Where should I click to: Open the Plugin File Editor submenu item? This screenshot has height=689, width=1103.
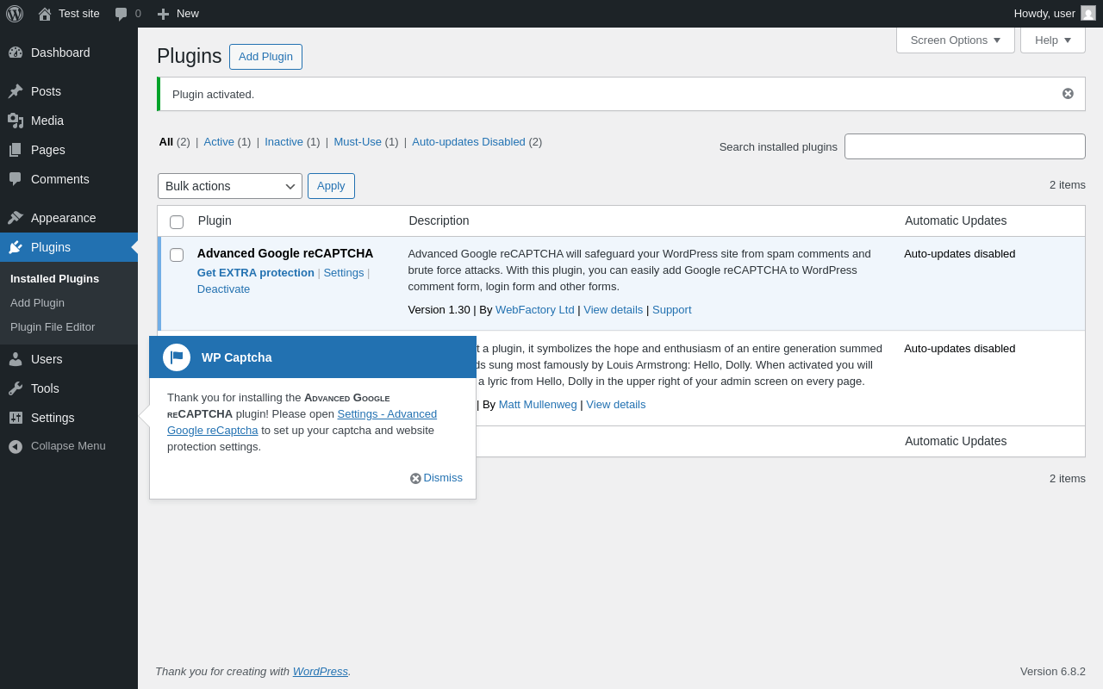coord(53,327)
